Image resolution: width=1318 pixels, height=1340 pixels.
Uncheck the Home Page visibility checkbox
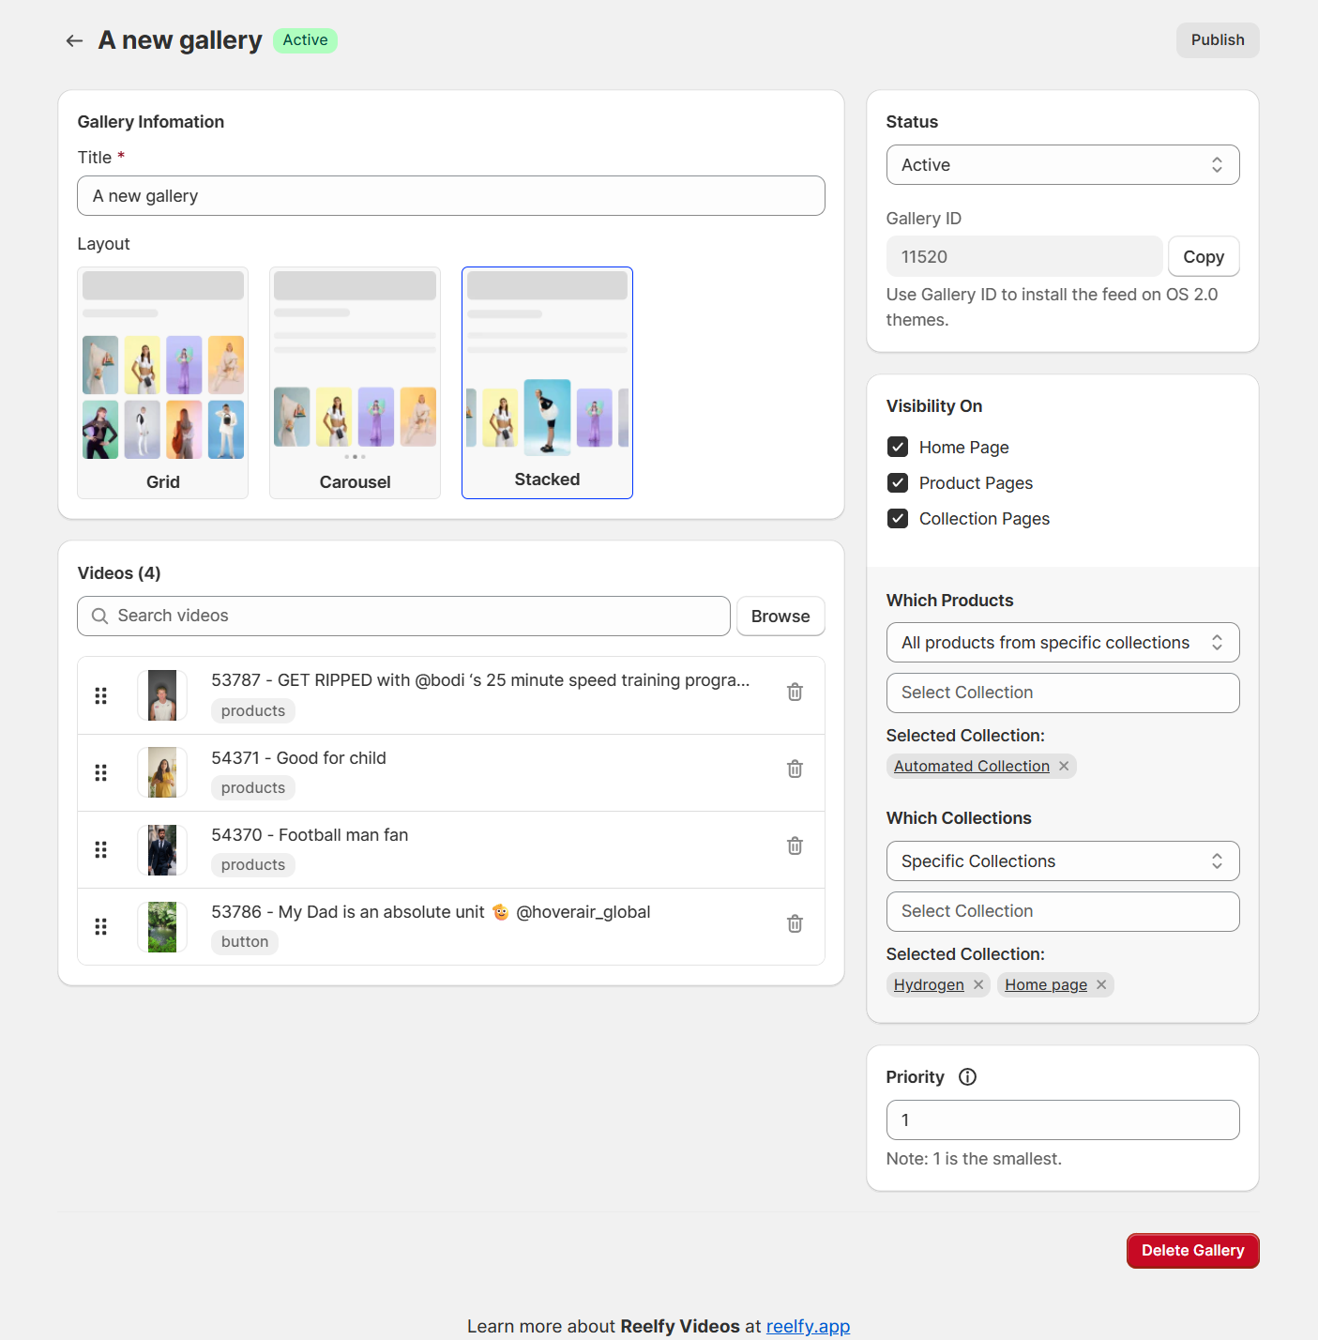coord(898,447)
